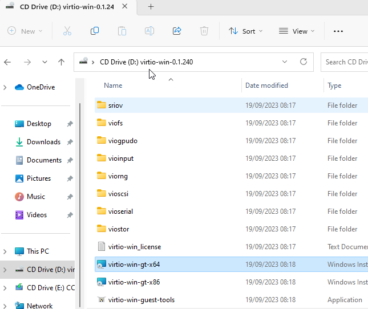Click the viofs folder icon
The height and width of the screenshot is (309, 368).
coord(102,123)
